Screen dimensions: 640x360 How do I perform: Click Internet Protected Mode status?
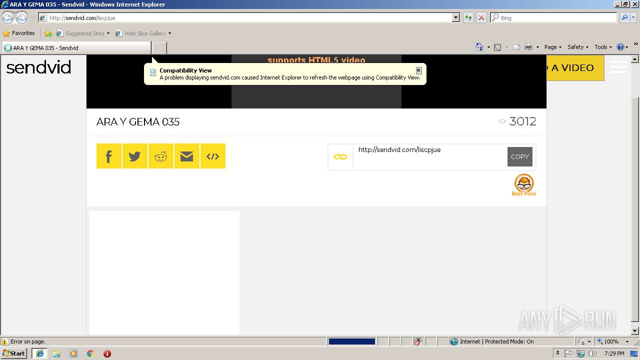coord(492,341)
